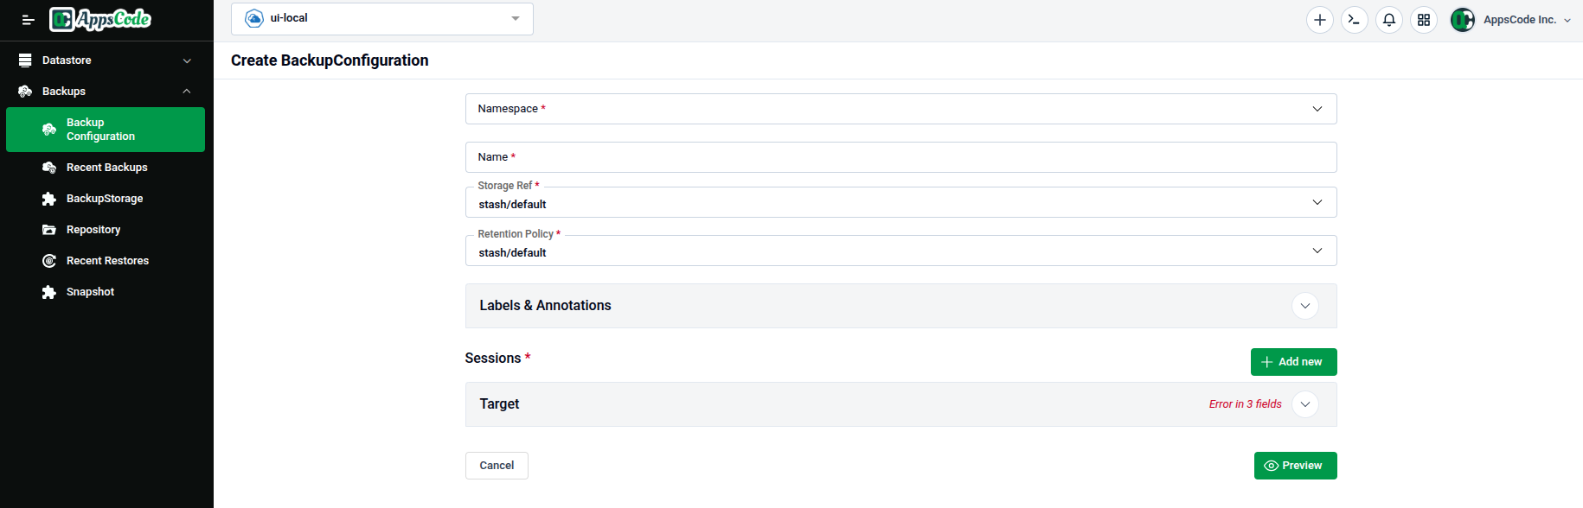The height and width of the screenshot is (508, 1583).
Task: Click the Backups cloud icon
Action: [25, 92]
